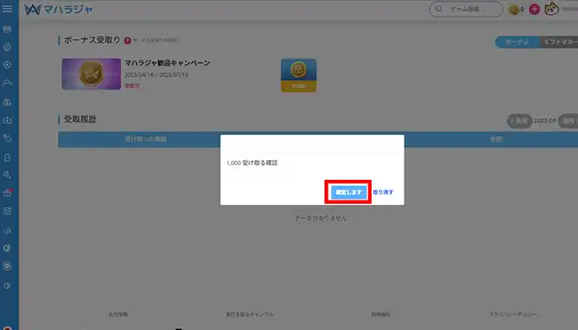Image resolution: width=578 pixels, height=330 pixels.
Task: Click the gamepad icon in the left sidebar
Action: tap(7, 82)
